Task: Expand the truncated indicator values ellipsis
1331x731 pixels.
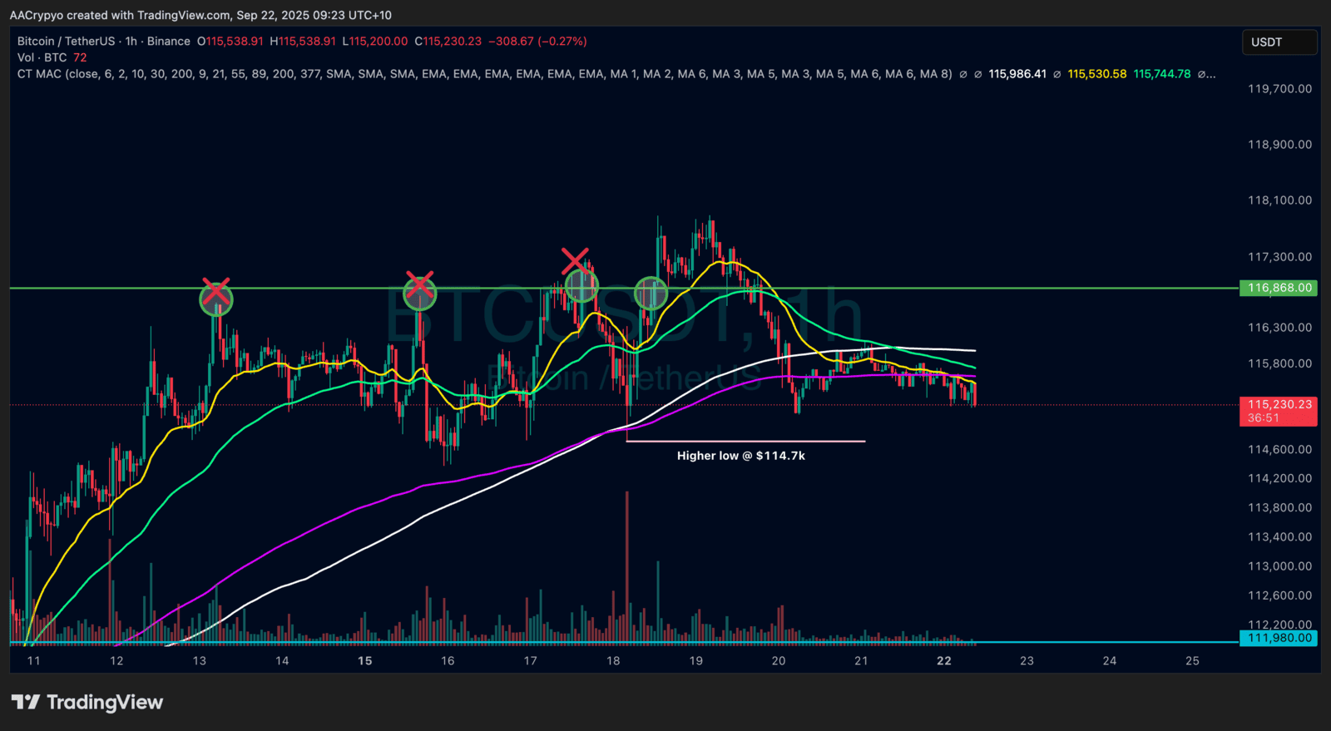Action: [1207, 74]
